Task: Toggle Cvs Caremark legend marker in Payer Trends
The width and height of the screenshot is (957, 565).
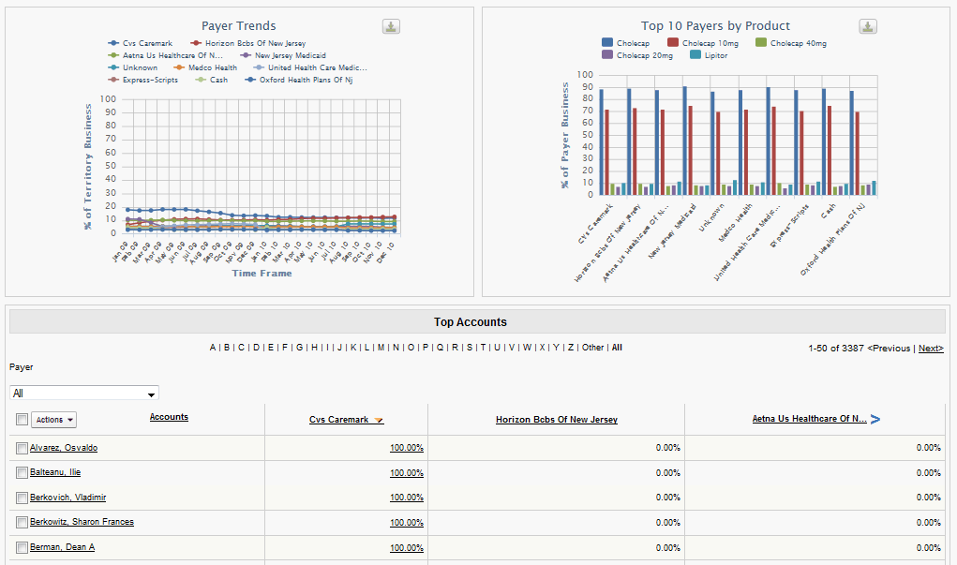Action: 113,43
